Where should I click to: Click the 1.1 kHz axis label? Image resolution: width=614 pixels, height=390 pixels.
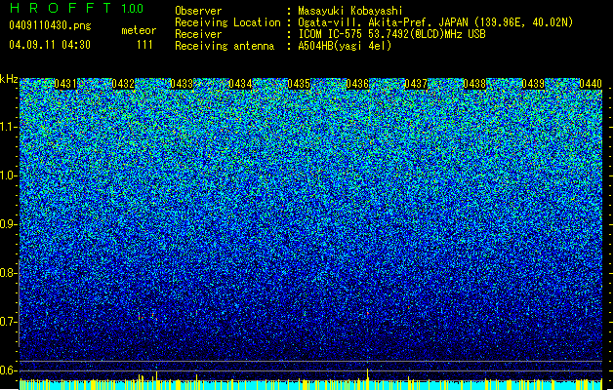pos(9,127)
